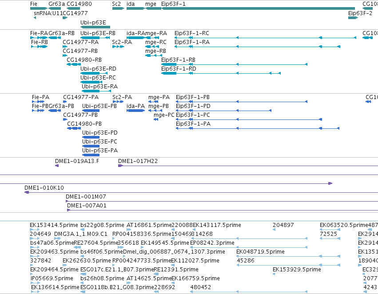Select transcript Gr63a-RB
The width and height of the screenshot is (378, 294).
[61, 33]
